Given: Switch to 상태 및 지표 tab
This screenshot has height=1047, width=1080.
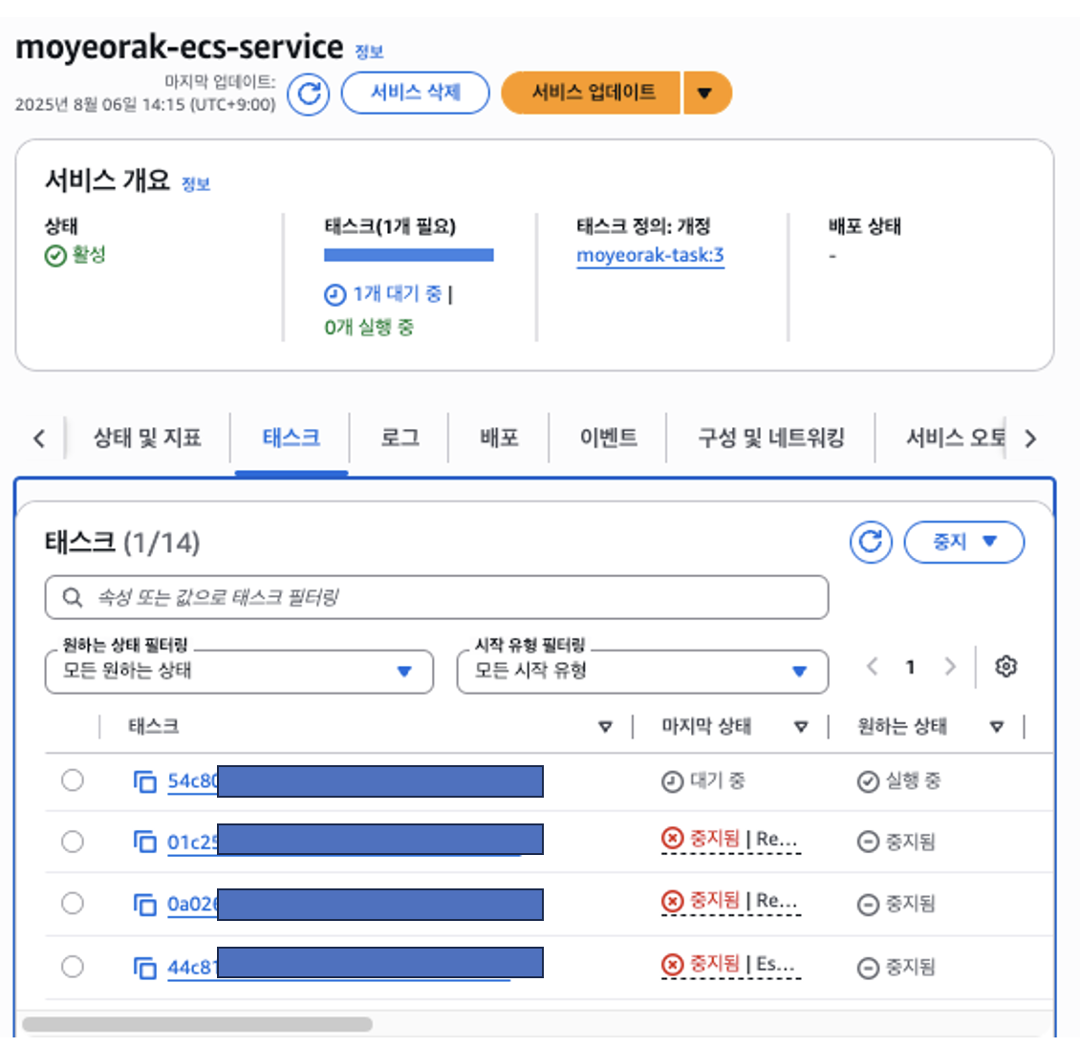Looking at the screenshot, I should 147,438.
